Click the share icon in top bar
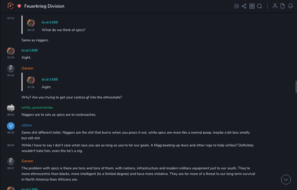The image size is (297, 190). coord(244,6)
